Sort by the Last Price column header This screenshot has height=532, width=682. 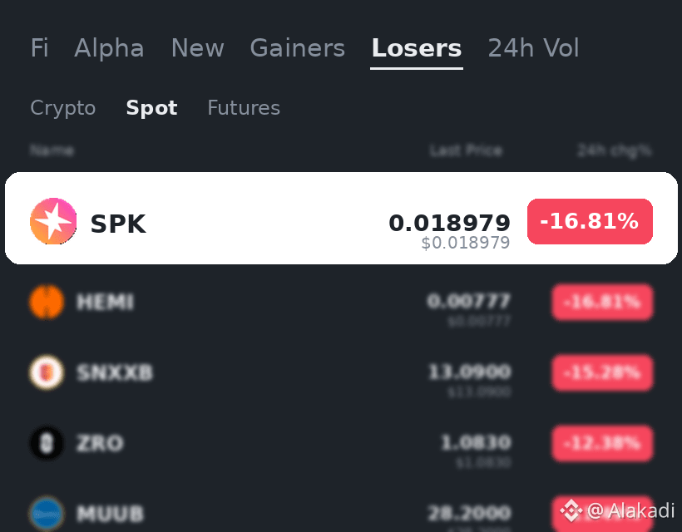(466, 150)
